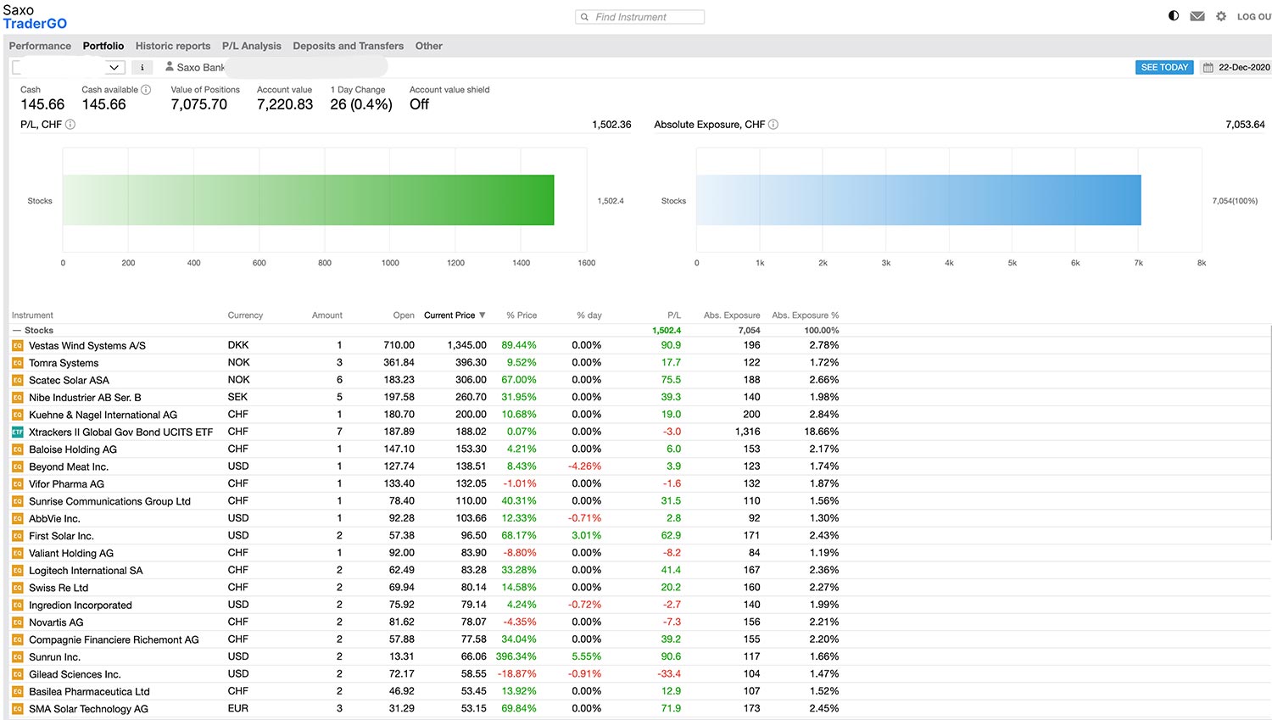Click the 1 Day Change 26 (0.4%)
1272x720 pixels.
361,104
